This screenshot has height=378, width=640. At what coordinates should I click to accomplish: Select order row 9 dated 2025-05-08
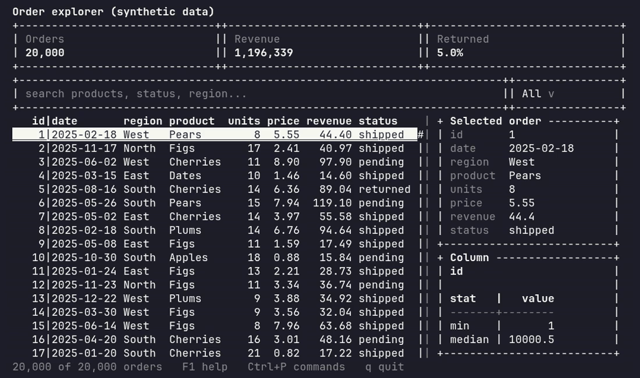point(215,244)
